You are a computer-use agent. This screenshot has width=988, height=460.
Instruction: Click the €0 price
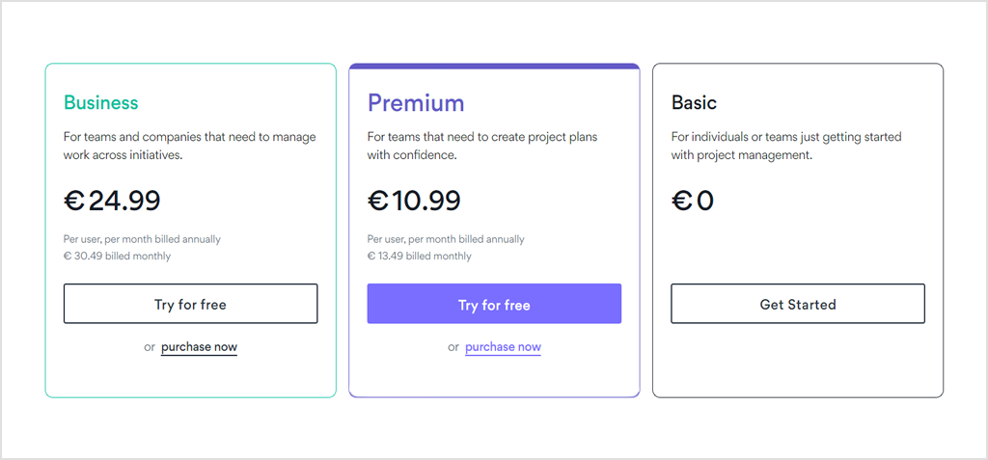[x=692, y=201]
